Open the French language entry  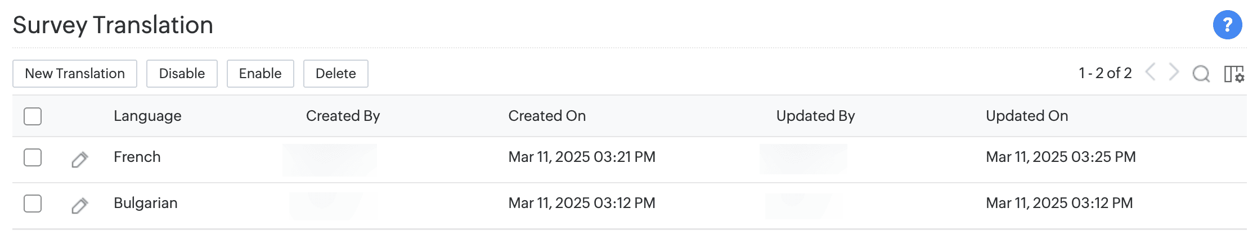click(137, 157)
